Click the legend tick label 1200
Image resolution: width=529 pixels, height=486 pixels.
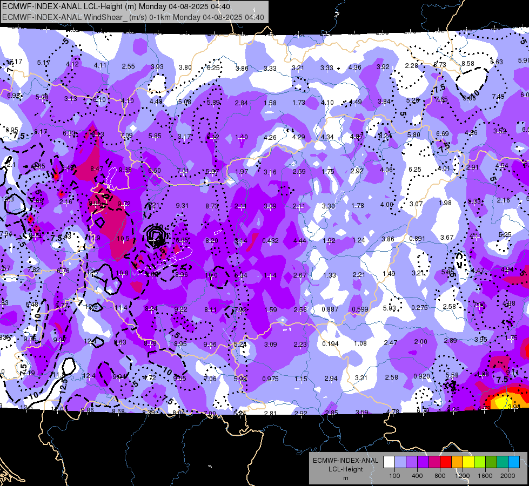tap(462, 476)
